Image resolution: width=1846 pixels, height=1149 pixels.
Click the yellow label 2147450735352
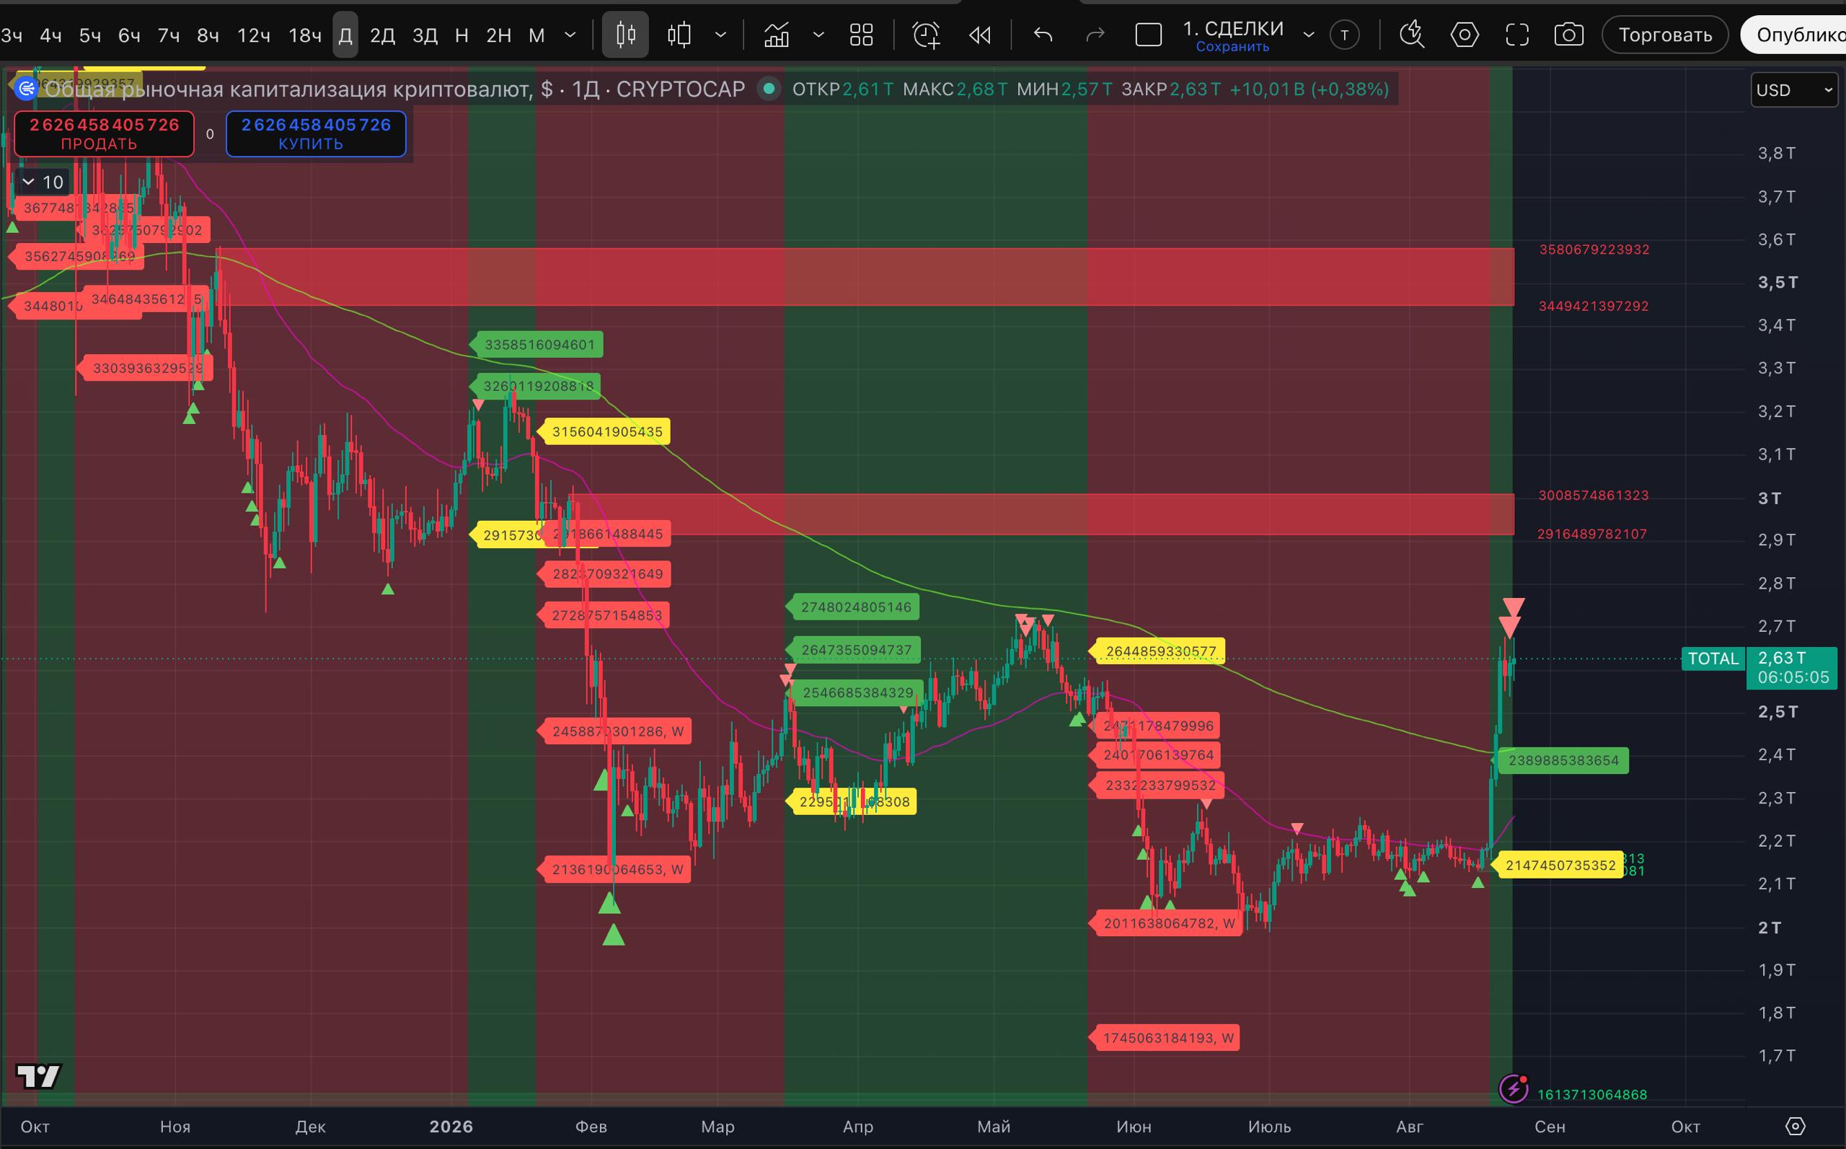tap(1559, 866)
